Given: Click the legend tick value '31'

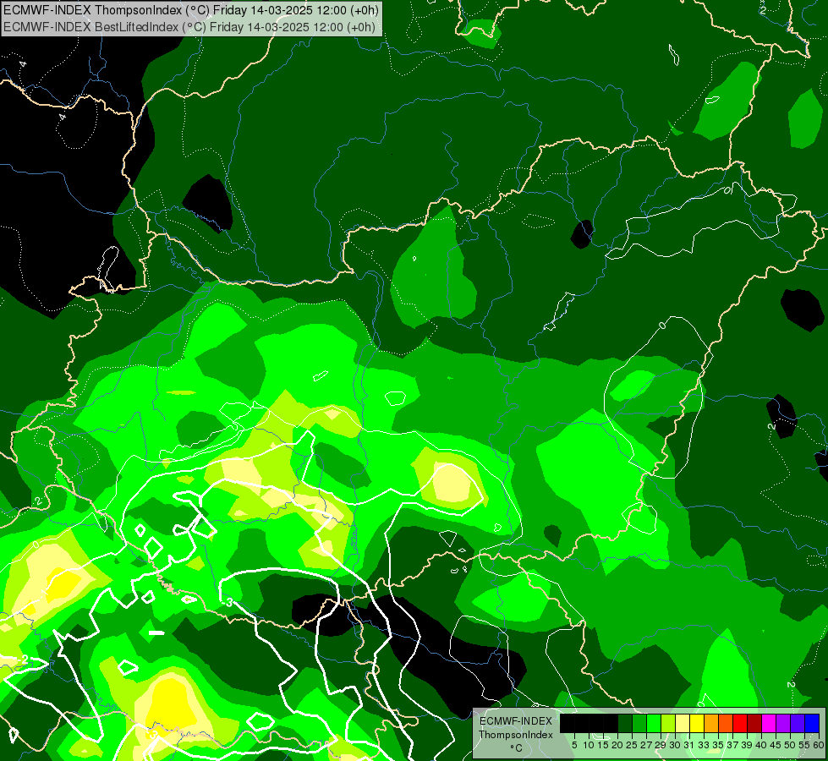Looking at the screenshot, I should coord(689,745).
